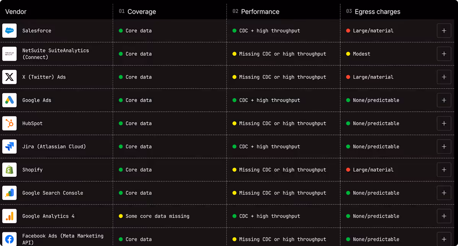Click the Facebook logo icon
The width and height of the screenshot is (458, 246).
click(9, 239)
